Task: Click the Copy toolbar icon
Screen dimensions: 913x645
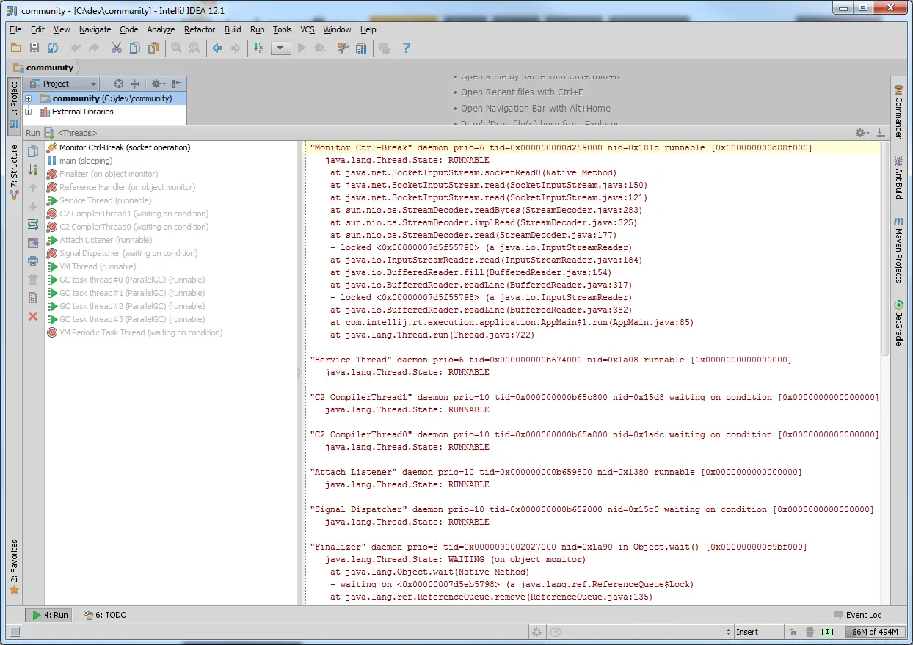Action: (135, 48)
